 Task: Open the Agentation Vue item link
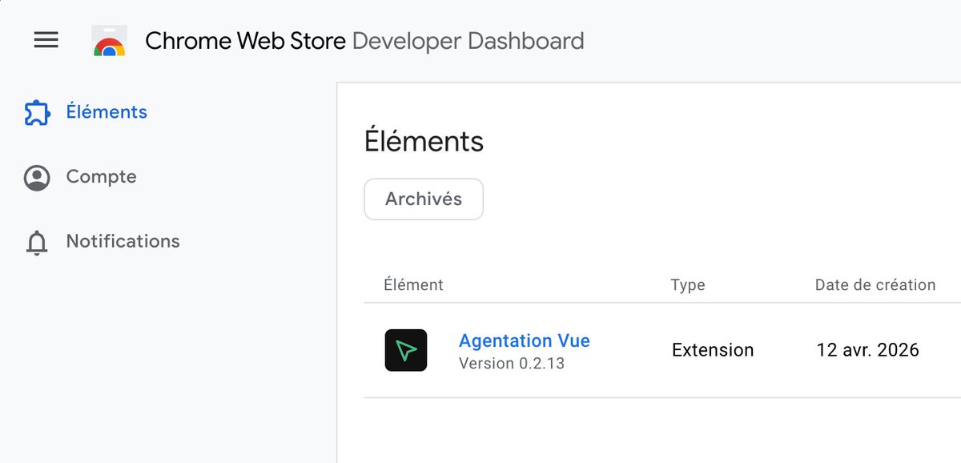525,340
